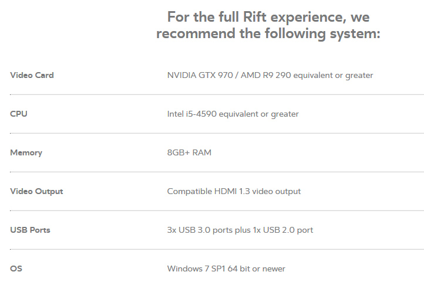The image size is (424, 282).
Task: Click the "recommend the following system" heading line
Action: (268, 33)
